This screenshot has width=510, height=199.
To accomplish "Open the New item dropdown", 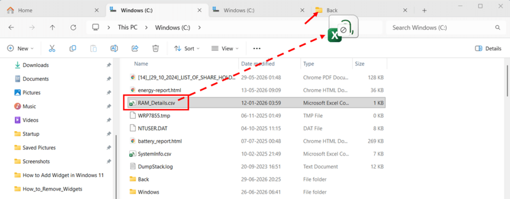I will pyautogui.click(x=20, y=48).
